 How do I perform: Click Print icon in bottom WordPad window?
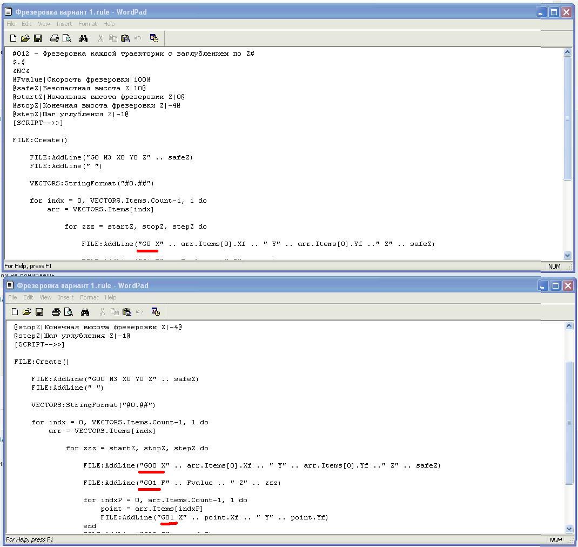[x=56, y=312]
